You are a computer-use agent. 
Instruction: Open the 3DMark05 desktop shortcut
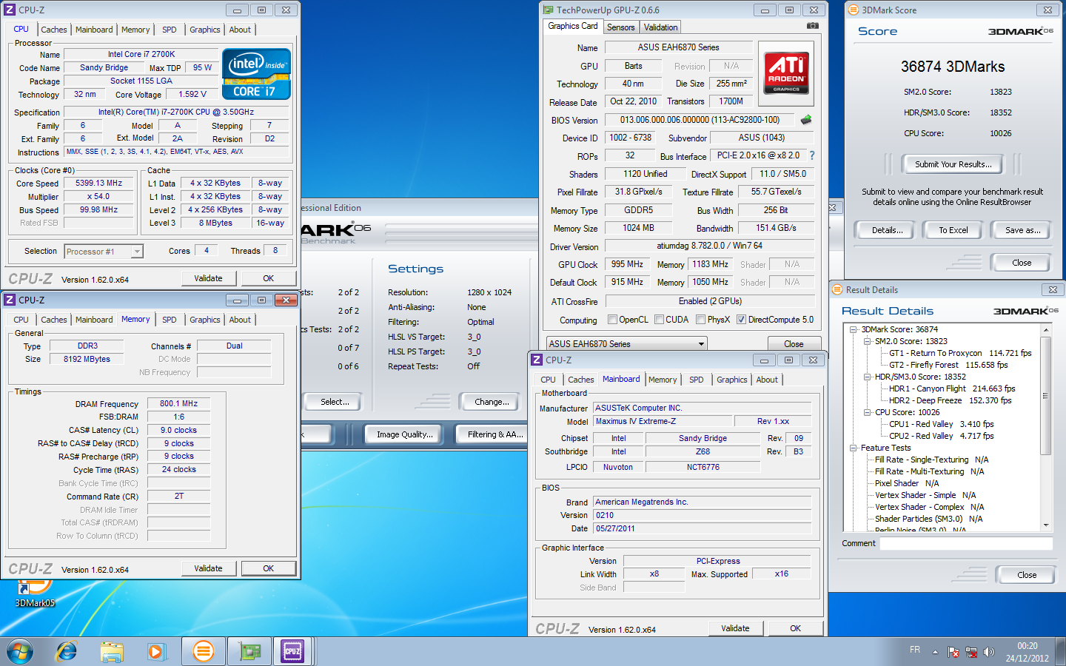pos(35,595)
